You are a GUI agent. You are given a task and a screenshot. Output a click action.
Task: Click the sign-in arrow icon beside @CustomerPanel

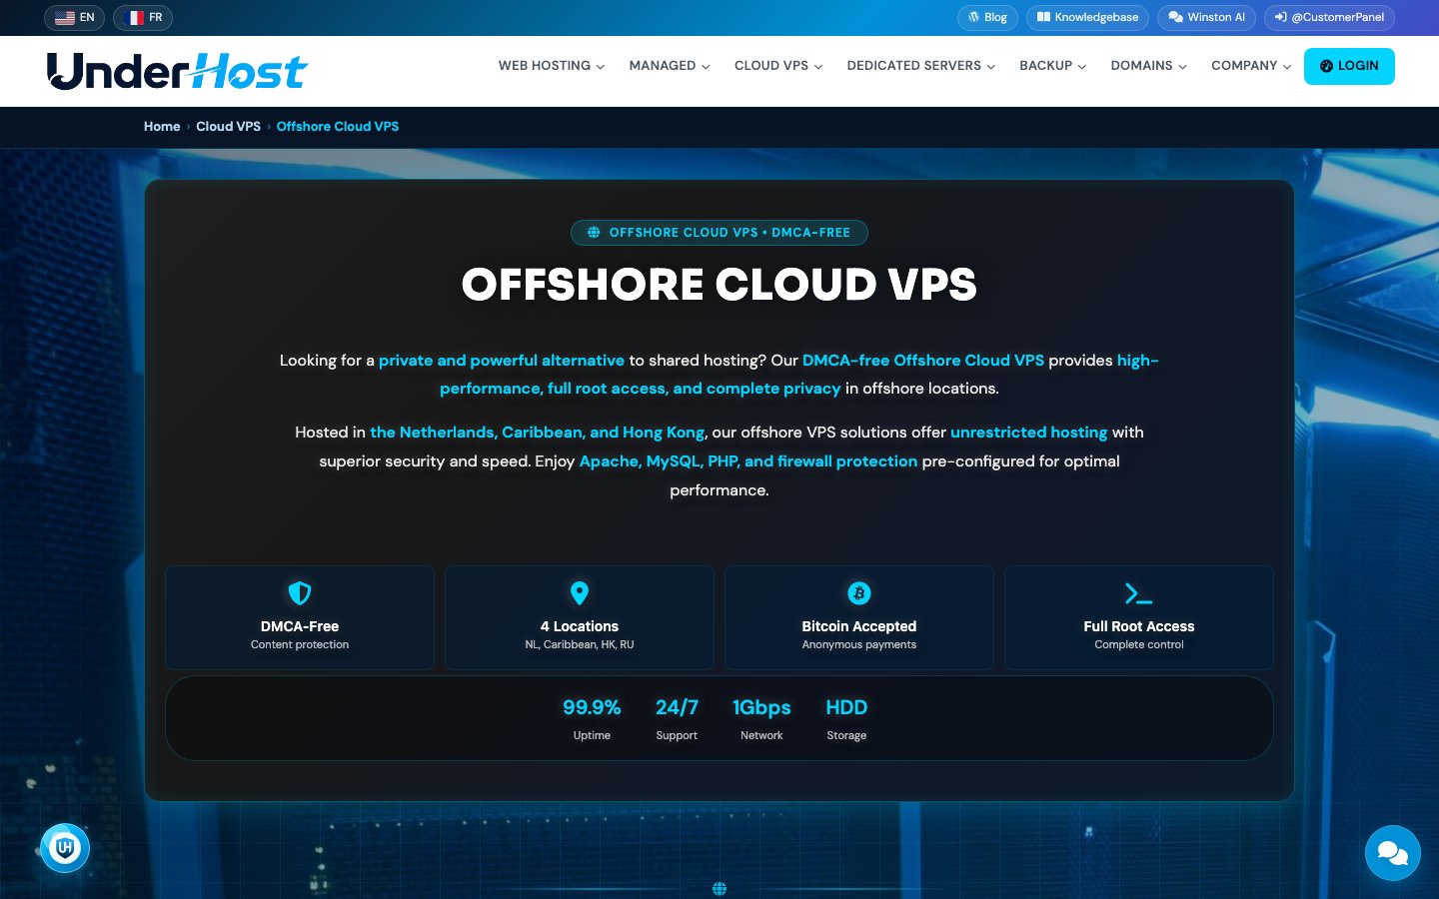coord(1281,17)
